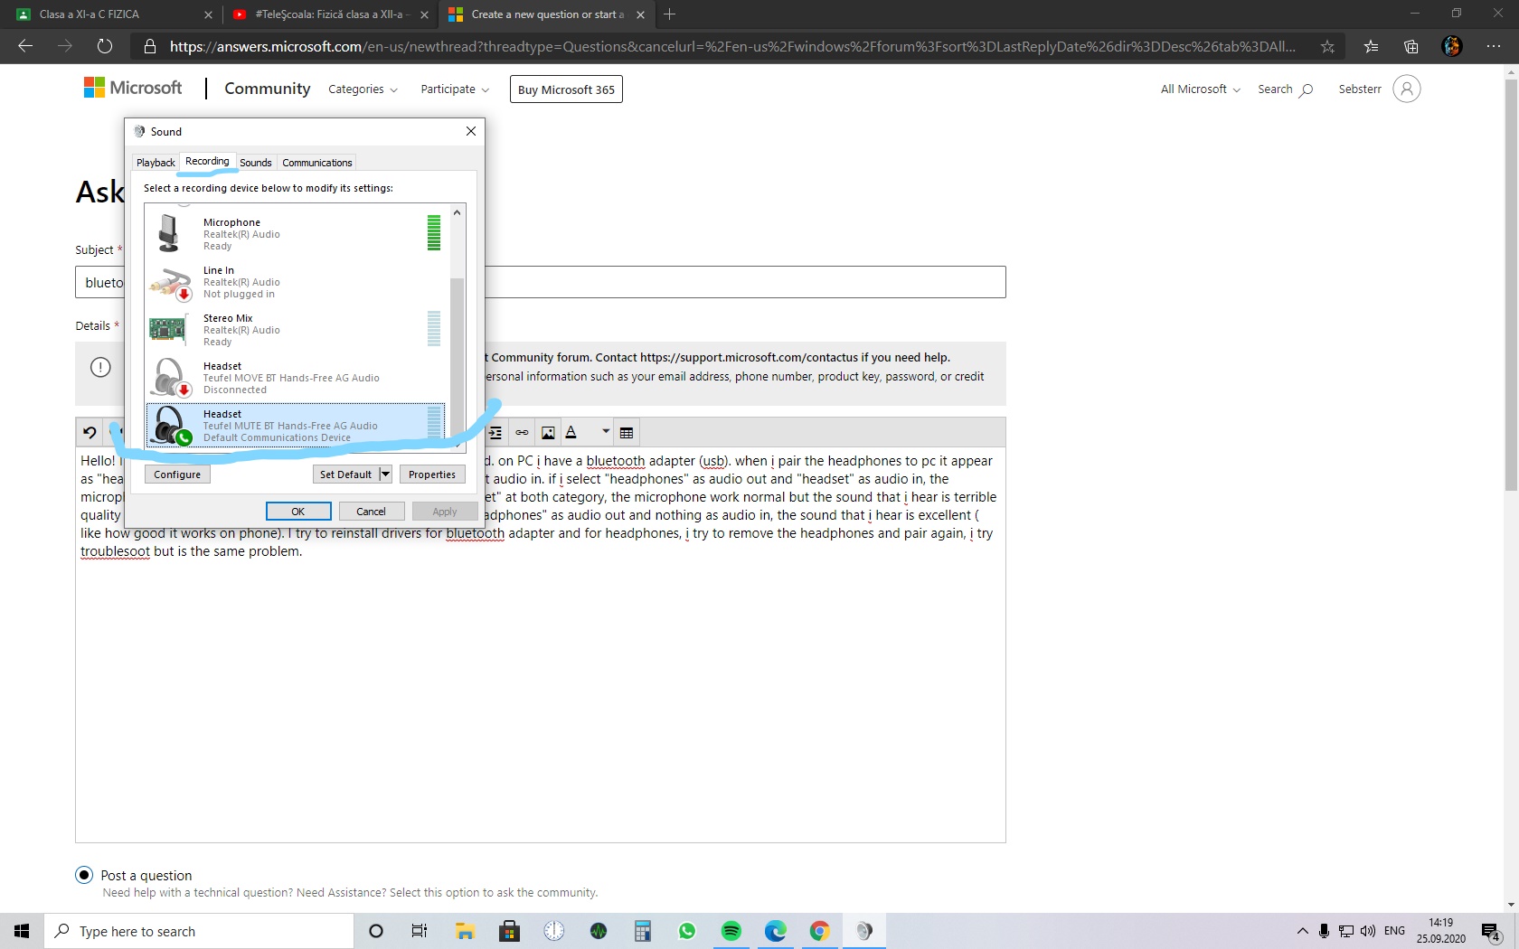Insert a table with the table icon
Screen dimensions: 1519x949
pyautogui.click(x=627, y=433)
